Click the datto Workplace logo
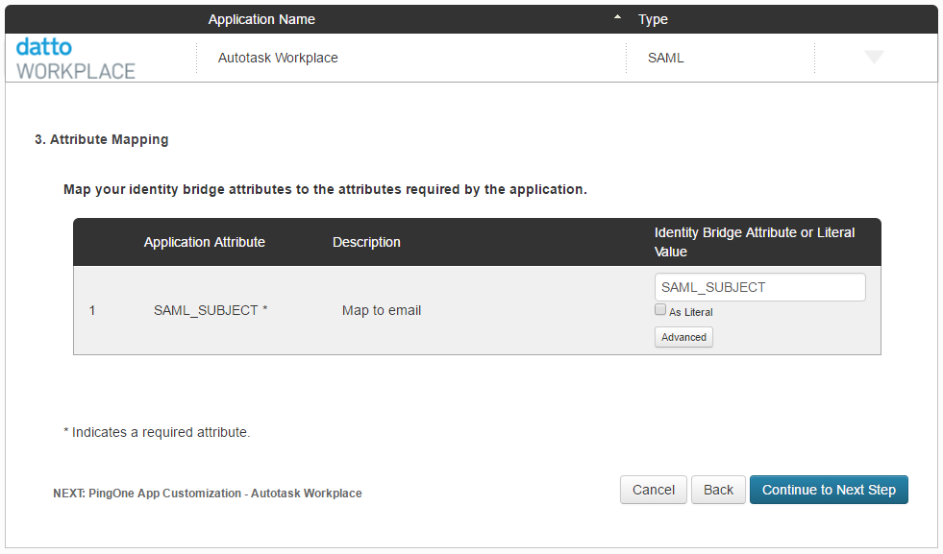Viewport: 943px width, 554px height. [x=75, y=59]
